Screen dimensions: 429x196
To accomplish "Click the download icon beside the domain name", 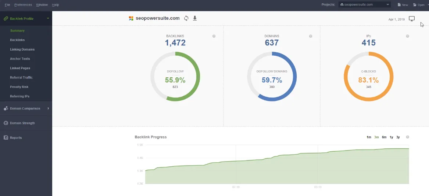I will click(x=195, y=18).
